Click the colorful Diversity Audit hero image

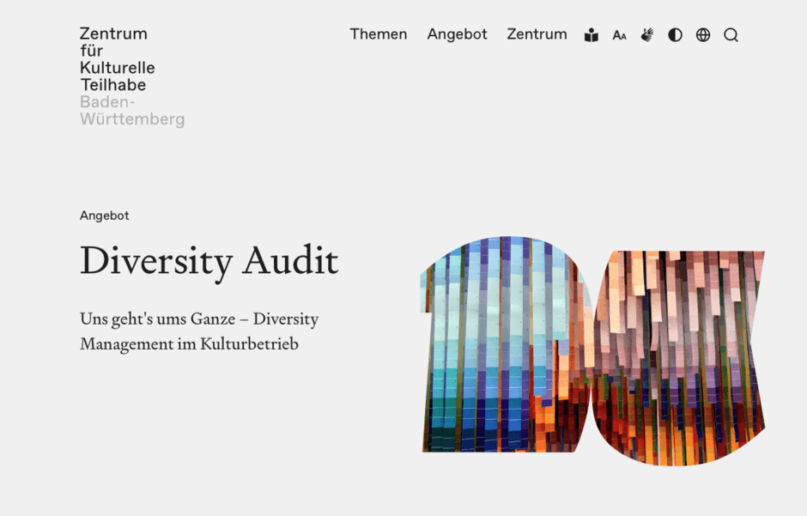pos(592,351)
